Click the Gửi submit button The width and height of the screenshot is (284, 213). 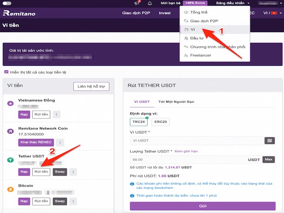tap(203, 206)
